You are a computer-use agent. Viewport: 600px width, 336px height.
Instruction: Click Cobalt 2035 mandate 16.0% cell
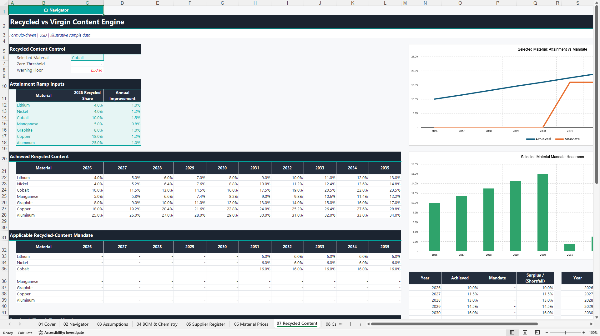click(385, 269)
